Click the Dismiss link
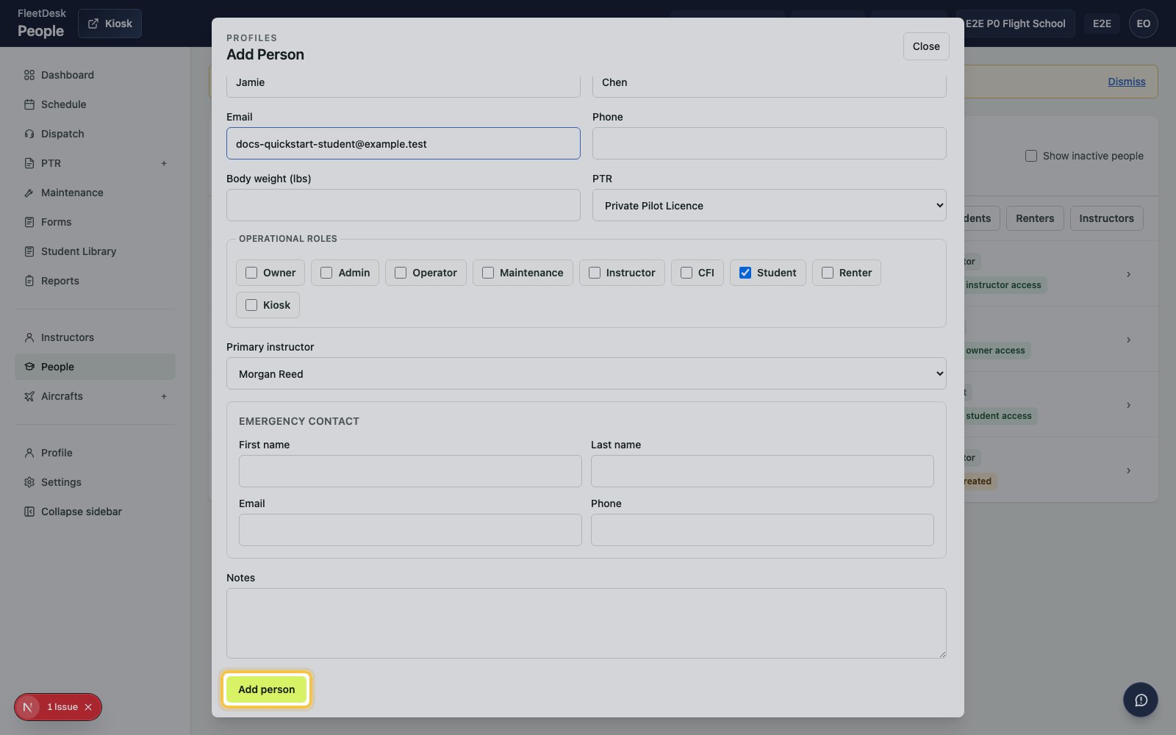 click(x=1127, y=82)
